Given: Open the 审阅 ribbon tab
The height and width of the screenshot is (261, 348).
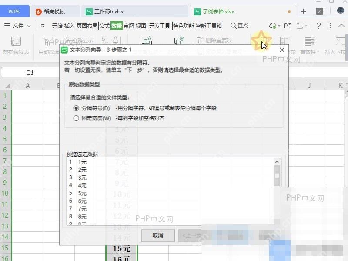Looking at the screenshot, I should click(x=129, y=26).
